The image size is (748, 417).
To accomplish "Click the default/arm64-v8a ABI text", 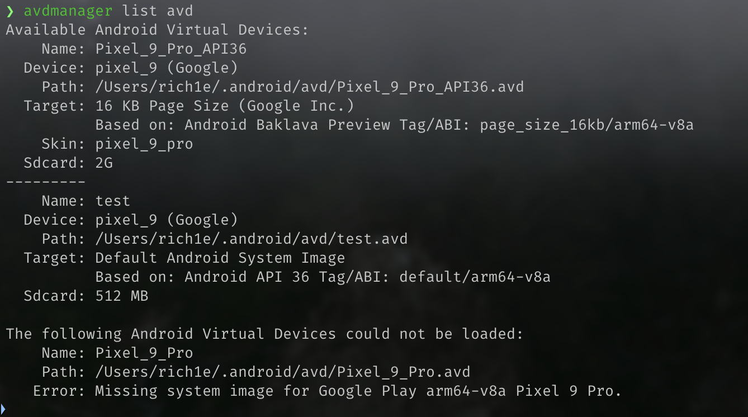I will pyautogui.click(x=475, y=277).
